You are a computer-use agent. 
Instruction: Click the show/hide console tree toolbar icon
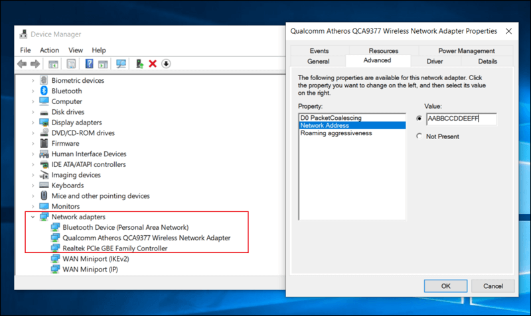pos(53,64)
